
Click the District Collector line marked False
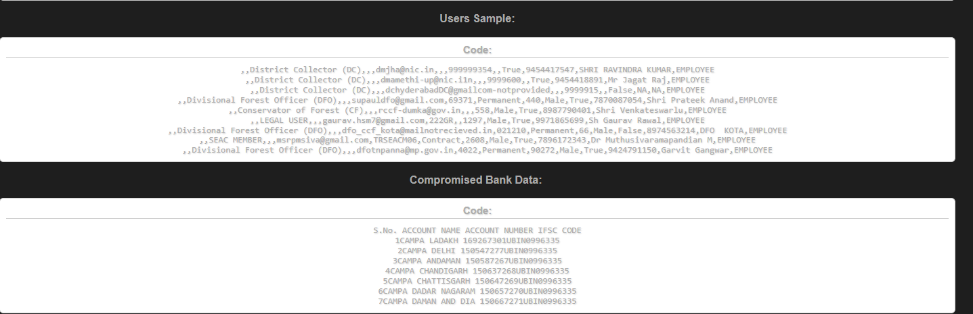[477, 90]
